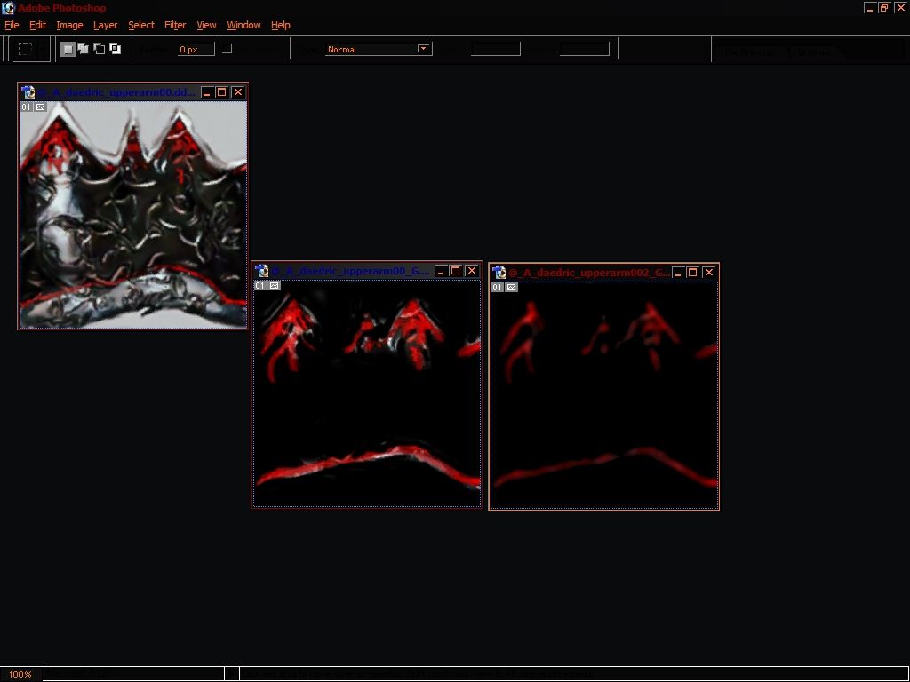Close the daedric_upperarm00.dds document window

(x=238, y=92)
